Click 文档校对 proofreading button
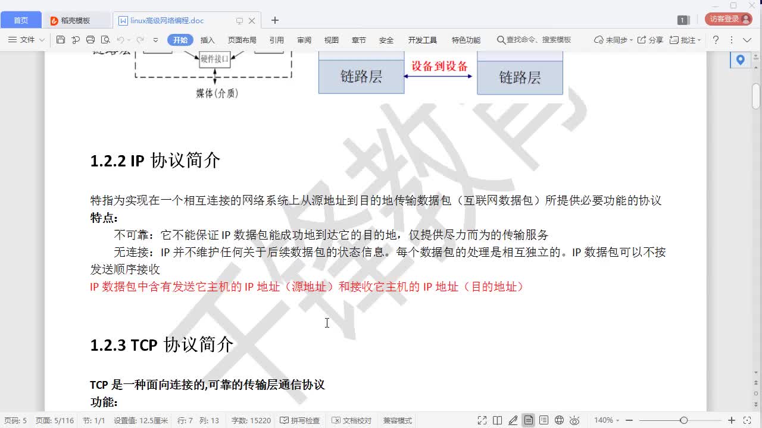 point(352,420)
